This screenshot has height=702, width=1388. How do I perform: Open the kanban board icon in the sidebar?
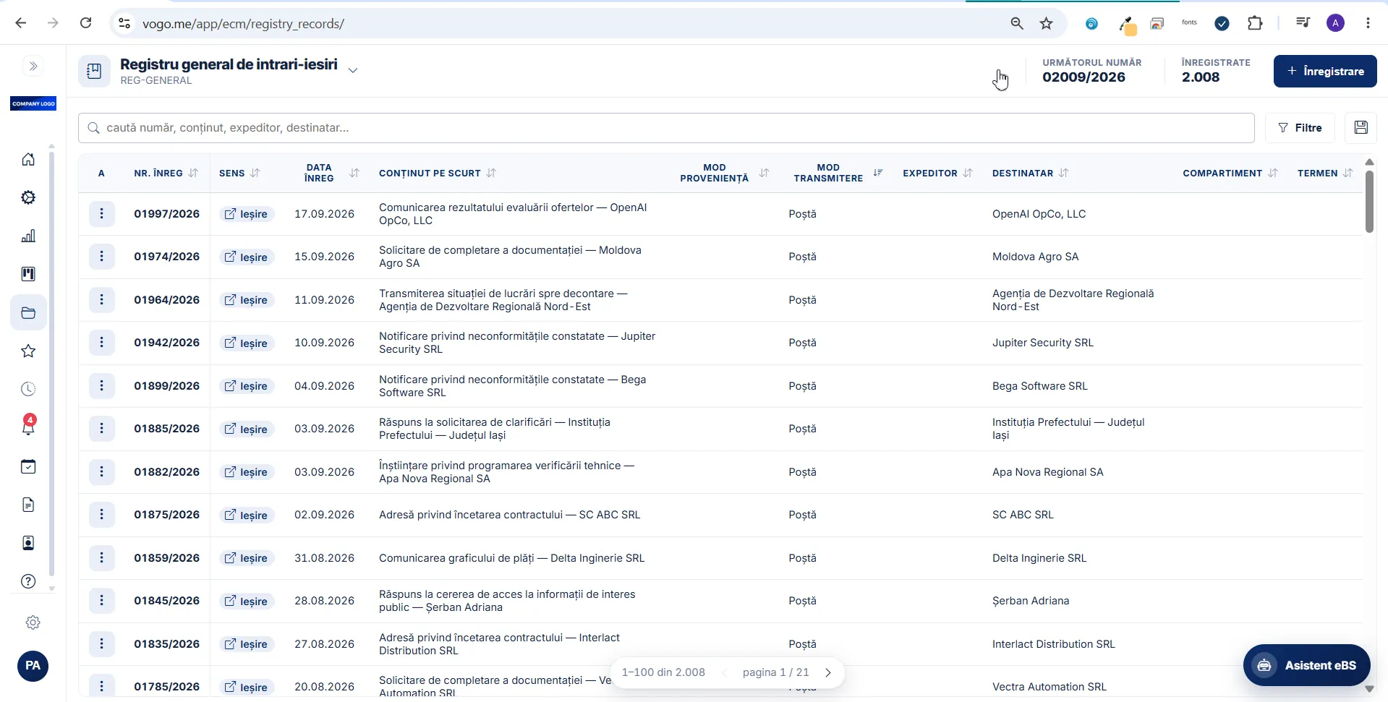pyautogui.click(x=28, y=274)
